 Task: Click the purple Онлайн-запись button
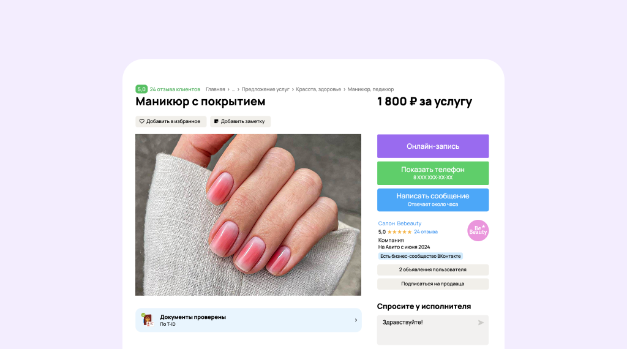(433, 146)
